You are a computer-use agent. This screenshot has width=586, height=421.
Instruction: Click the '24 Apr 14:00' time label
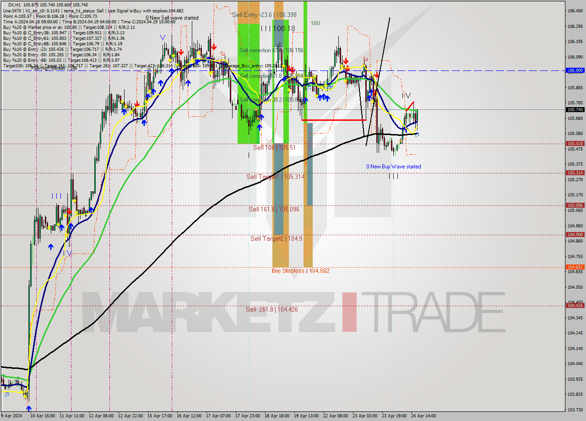pyautogui.click(x=423, y=416)
